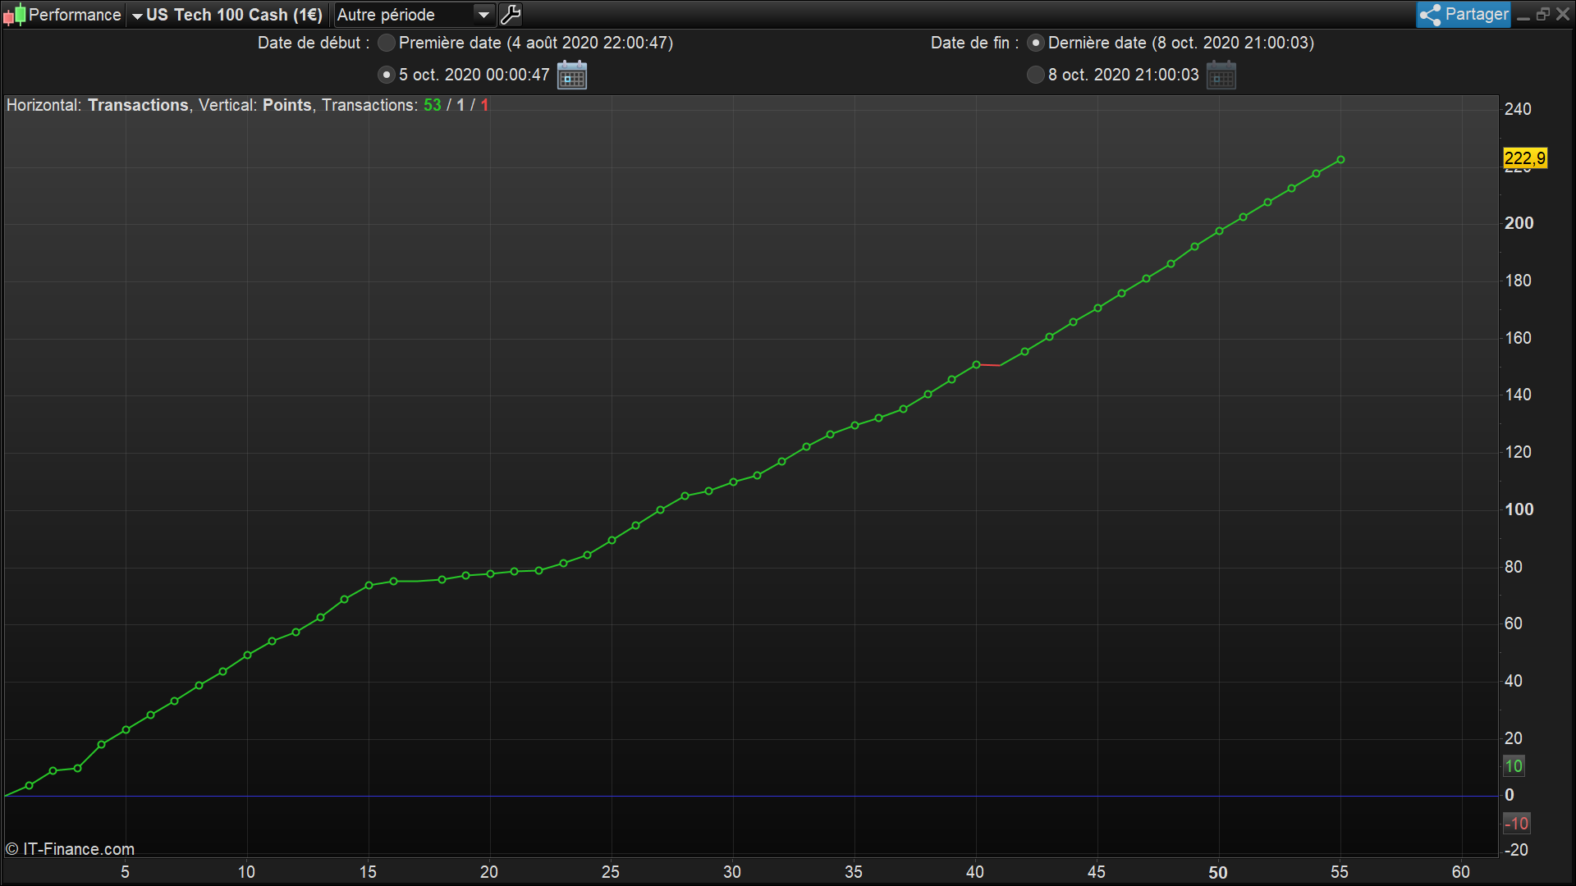Image resolution: width=1576 pixels, height=886 pixels.
Task: Select Dernière date radio button
Action: pos(1036,43)
